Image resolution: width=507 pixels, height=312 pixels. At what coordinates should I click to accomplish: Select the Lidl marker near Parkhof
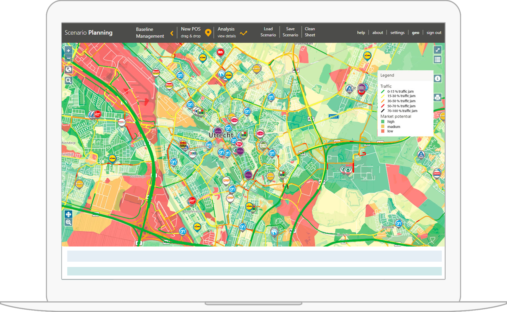(x=112, y=158)
